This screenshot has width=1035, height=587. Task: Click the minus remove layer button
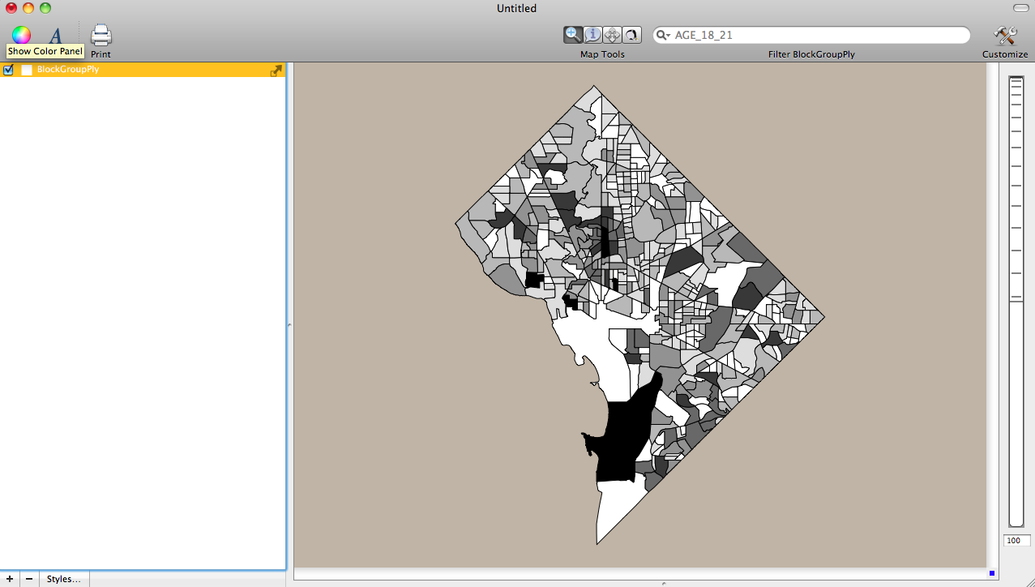28,579
